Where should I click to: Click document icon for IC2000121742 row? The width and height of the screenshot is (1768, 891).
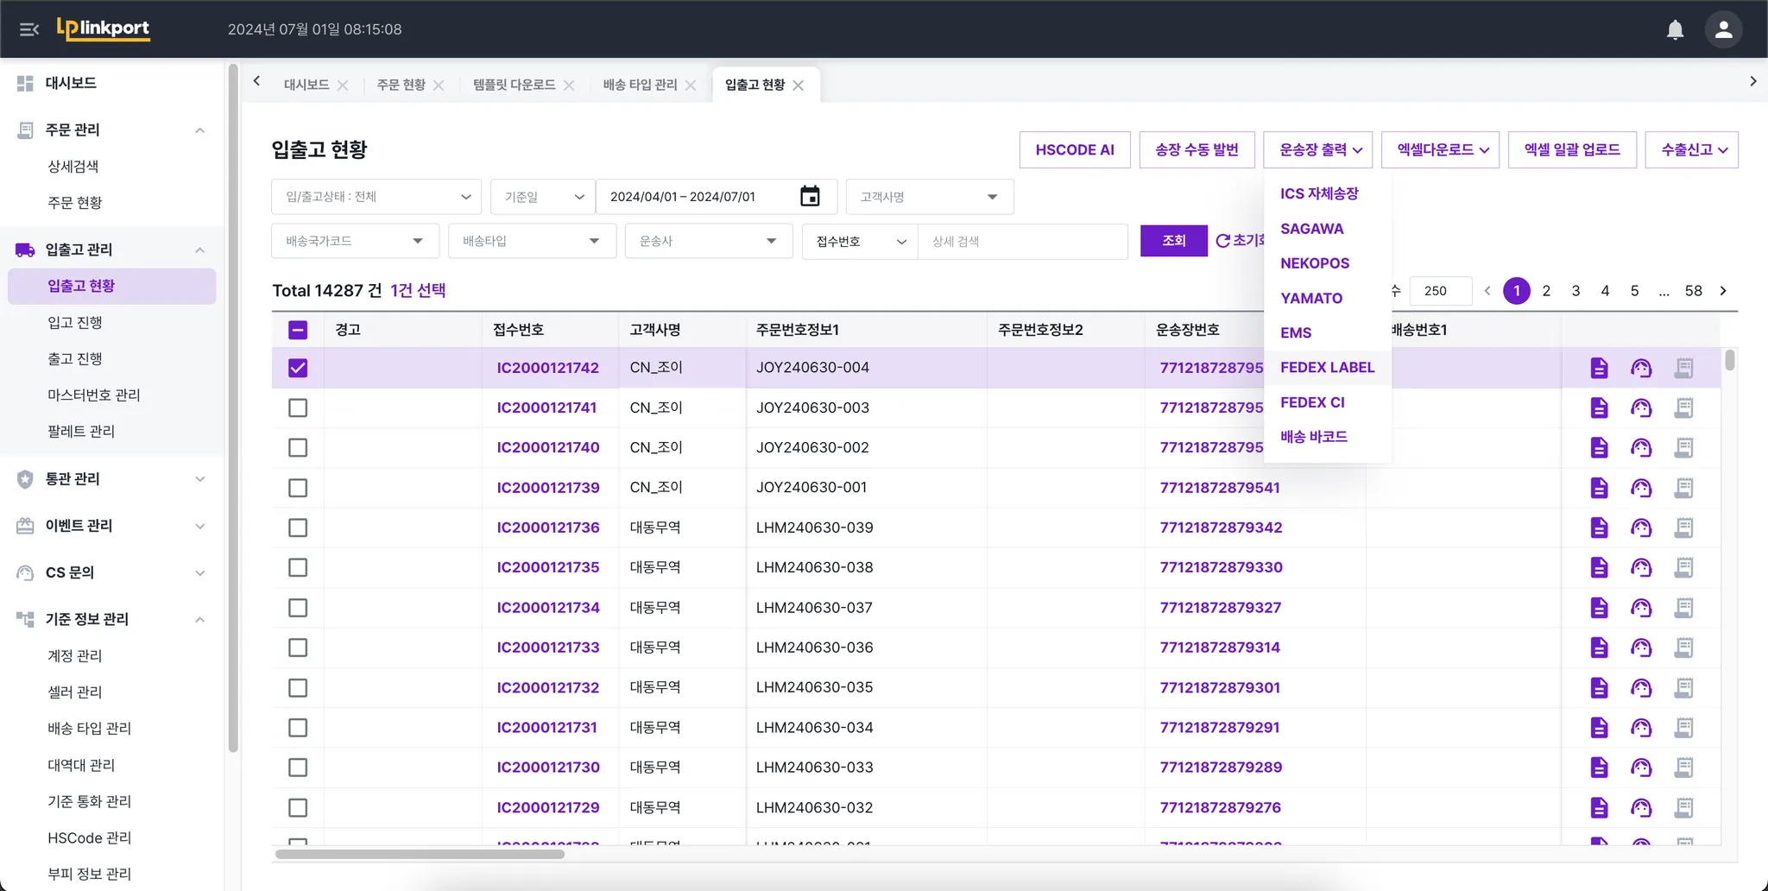point(1599,368)
